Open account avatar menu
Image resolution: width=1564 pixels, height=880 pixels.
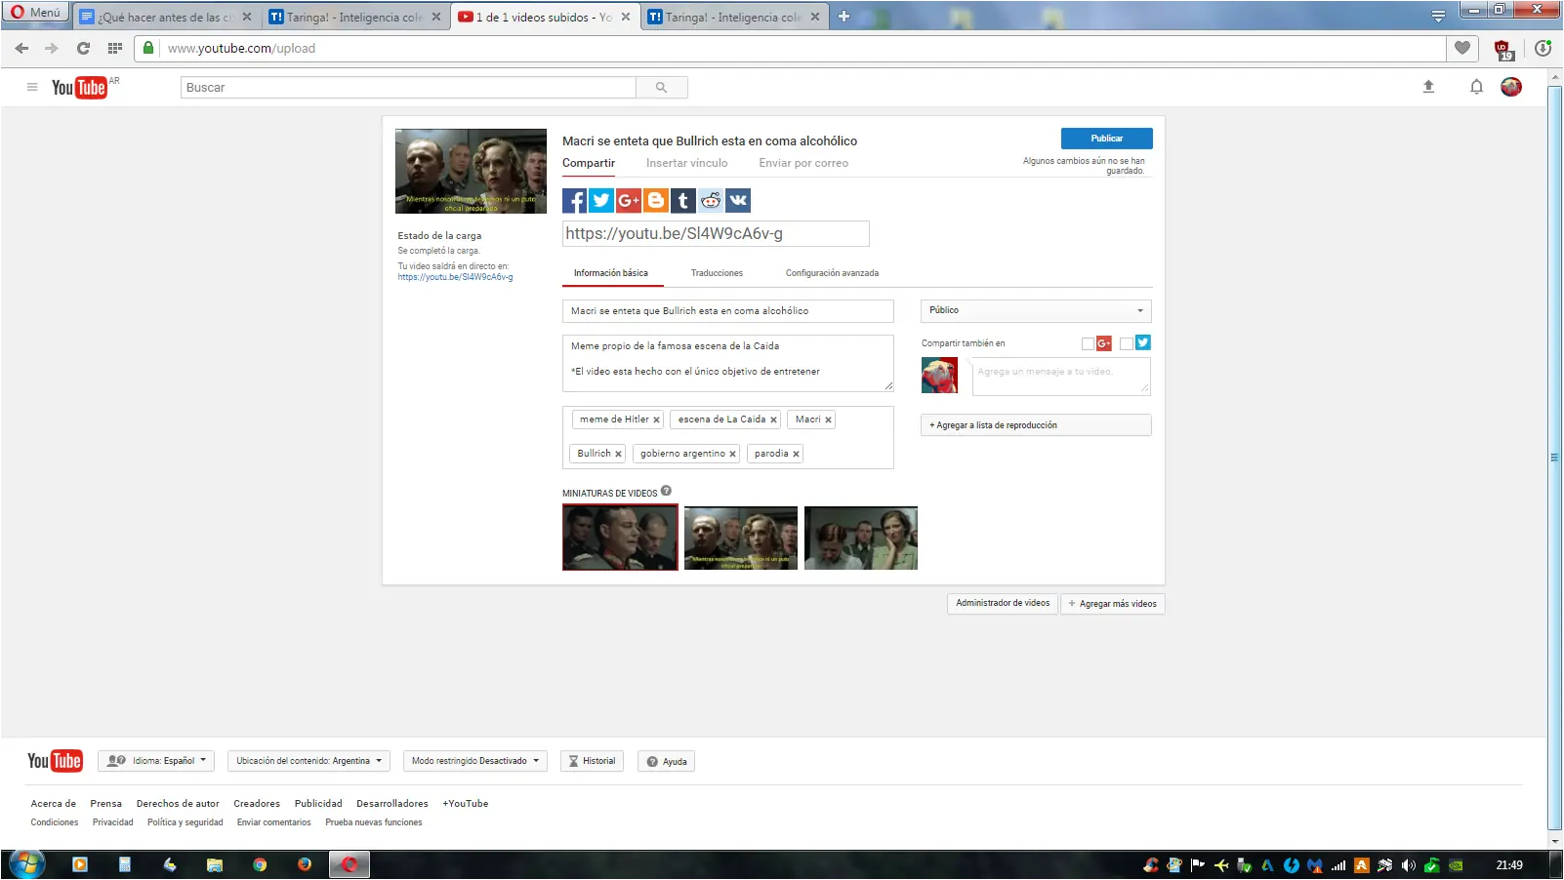(x=1511, y=87)
